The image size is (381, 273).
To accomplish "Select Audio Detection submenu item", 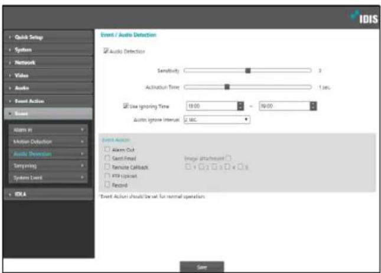I will [x=48, y=154].
